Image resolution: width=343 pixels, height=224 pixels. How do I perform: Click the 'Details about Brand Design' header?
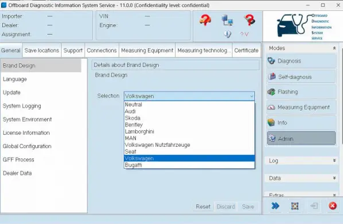click(176, 65)
